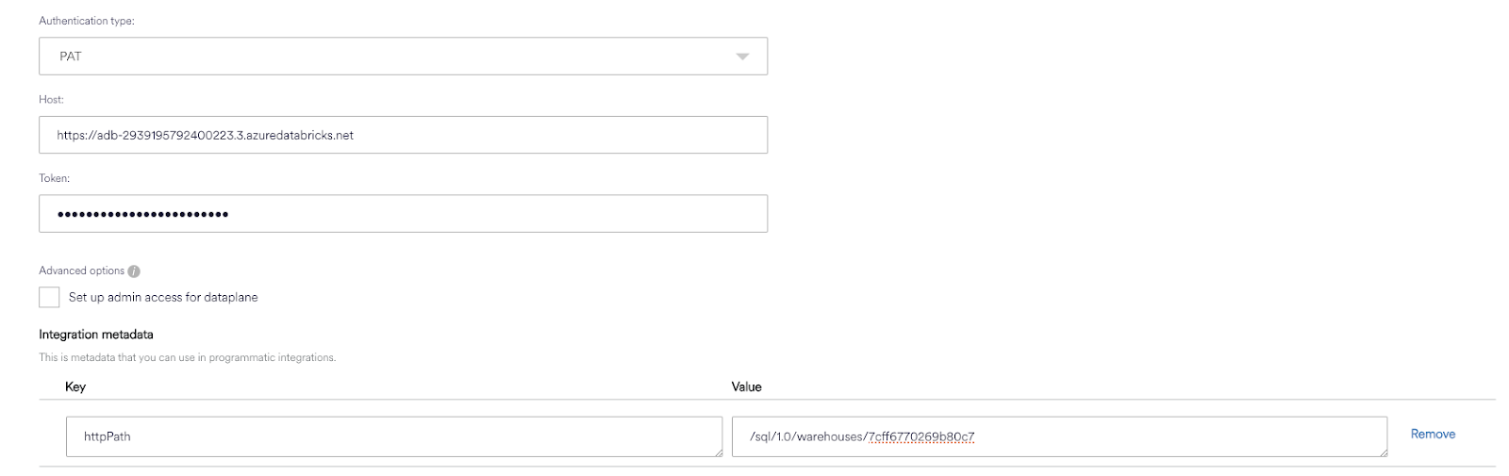Click the Advanced options info icon
1509x476 pixels.
pyautogui.click(x=134, y=271)
